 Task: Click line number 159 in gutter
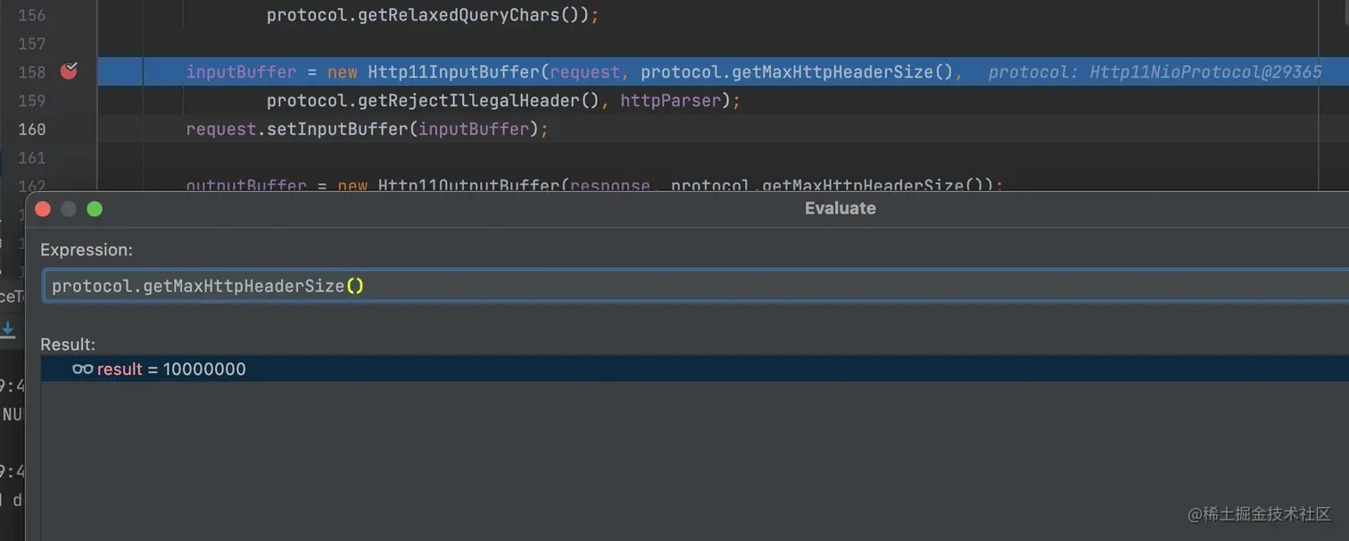coord(32,101)
